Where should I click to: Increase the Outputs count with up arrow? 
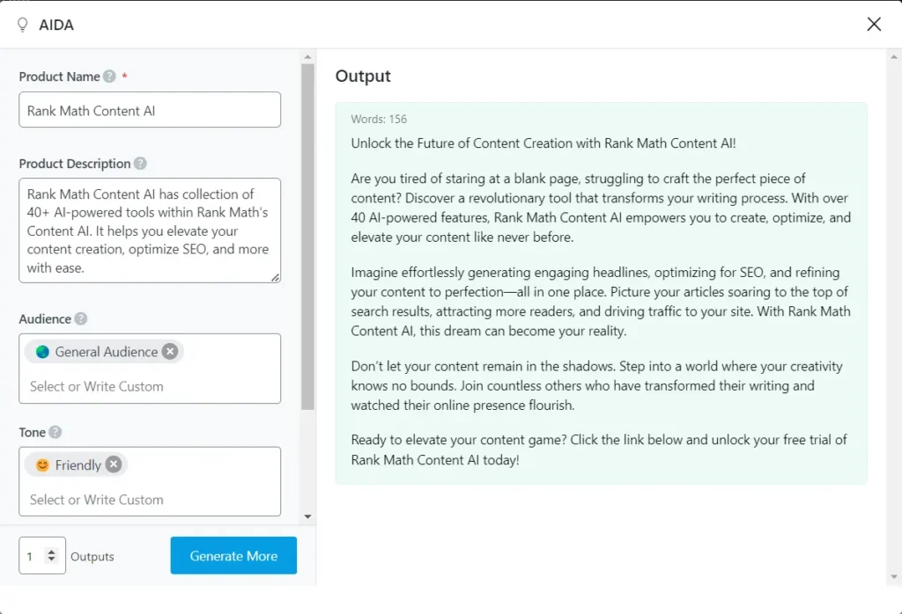point(51,552)
